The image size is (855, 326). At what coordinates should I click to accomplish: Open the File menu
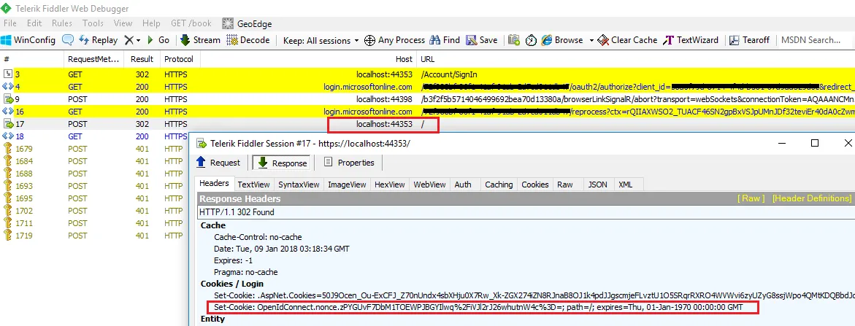point(9,23)
